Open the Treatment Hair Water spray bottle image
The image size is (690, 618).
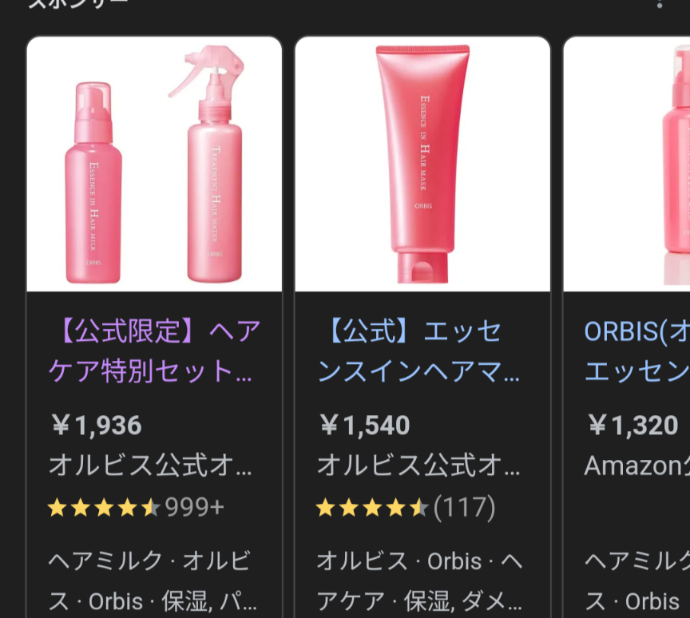click(209, 164)
